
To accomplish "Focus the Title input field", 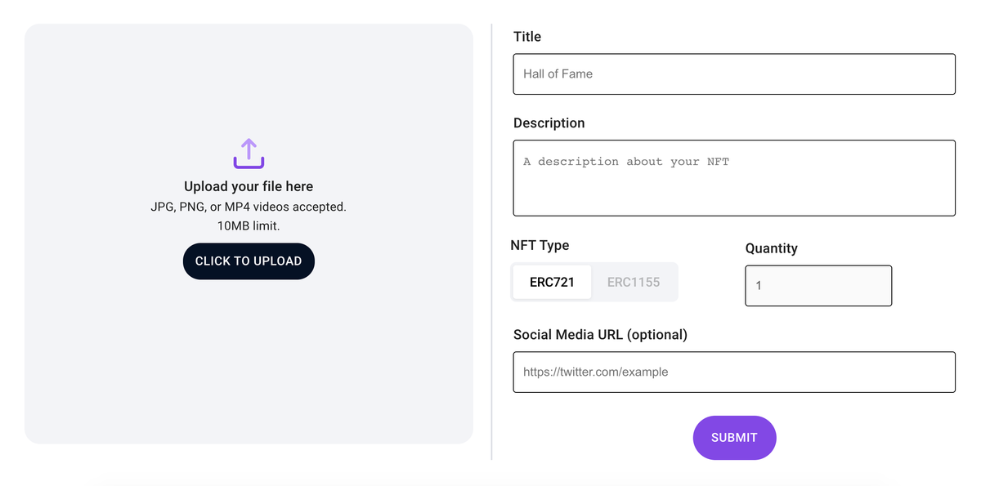I will (x=734, y=74).
